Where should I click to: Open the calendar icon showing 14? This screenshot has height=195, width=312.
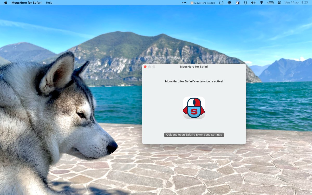point(238,3)
